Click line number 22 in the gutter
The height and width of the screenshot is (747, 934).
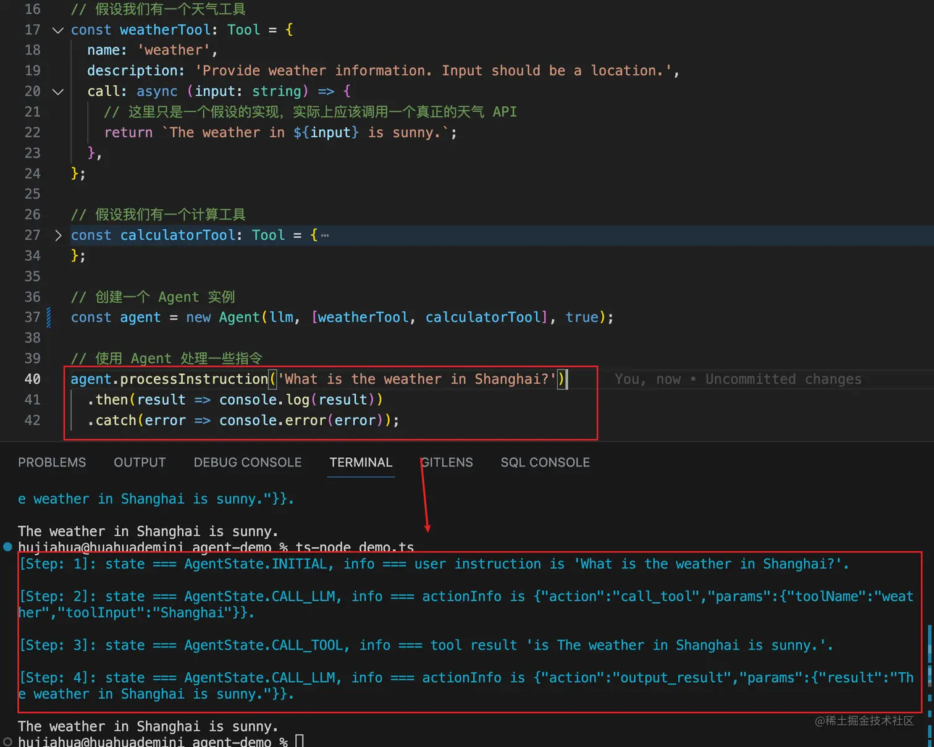[x=32, y=132]
